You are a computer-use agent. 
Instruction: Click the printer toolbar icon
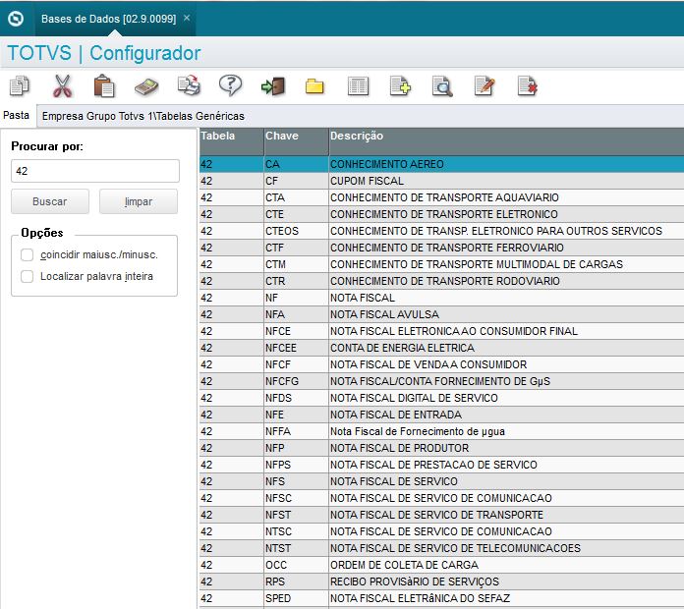pyautogui.click(x=189, y=85)
